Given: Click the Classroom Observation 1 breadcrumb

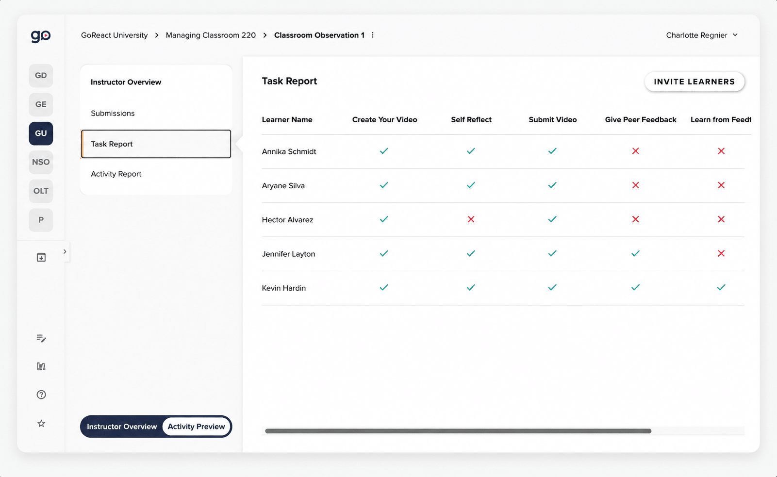Looking at the screenshot, I should (x=319, y=35).
